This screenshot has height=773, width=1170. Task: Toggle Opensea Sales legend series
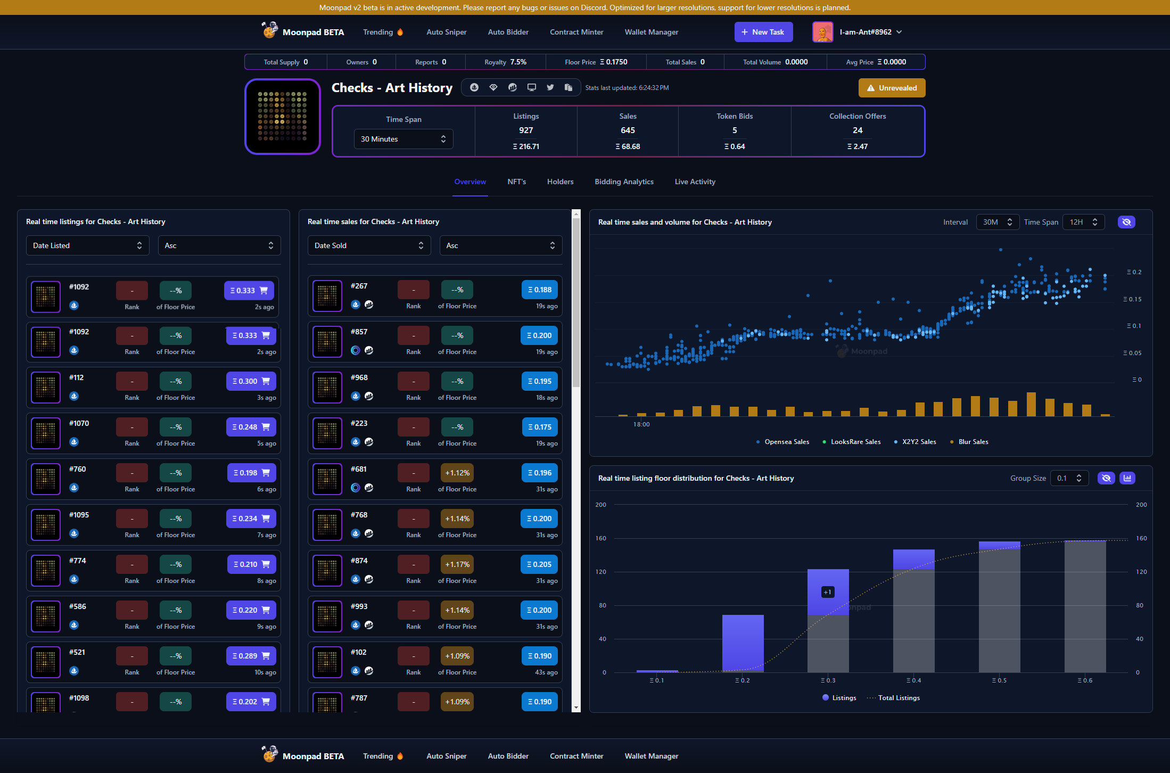pyautogui.click(x=782, y=442)
